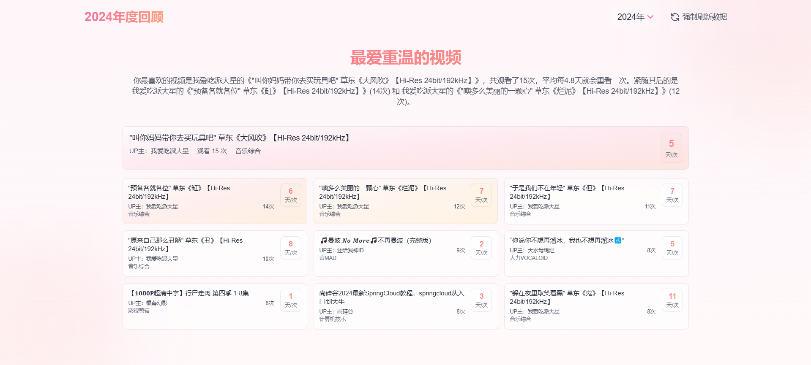811x365 pixels.
Task: Click the 6 天/次 badge on 《缸》 card
Action: click(x=290, y=195)
